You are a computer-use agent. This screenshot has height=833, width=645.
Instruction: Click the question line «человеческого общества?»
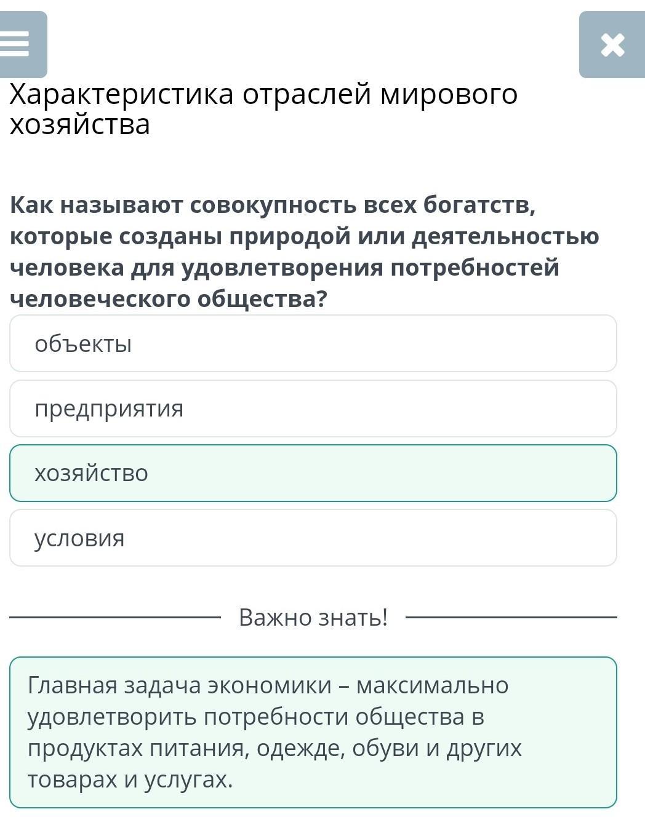coord(169,299)
